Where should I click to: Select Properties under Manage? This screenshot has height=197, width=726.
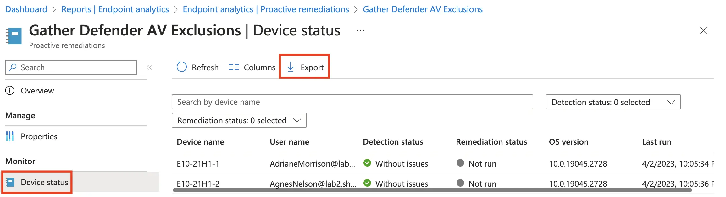(x=39, y=136)
